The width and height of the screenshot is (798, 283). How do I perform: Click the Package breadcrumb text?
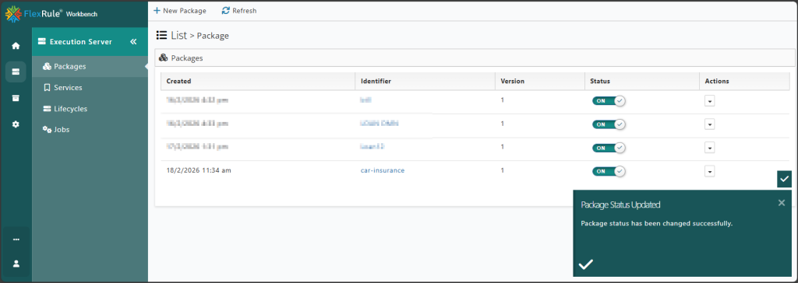[x=213, y=36]
